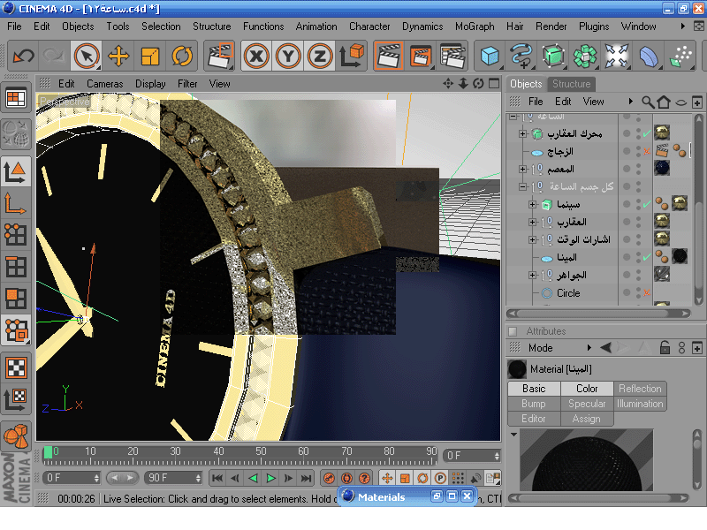
Task: Click the viewport rotate camera icon
Action: pos(478,83)
